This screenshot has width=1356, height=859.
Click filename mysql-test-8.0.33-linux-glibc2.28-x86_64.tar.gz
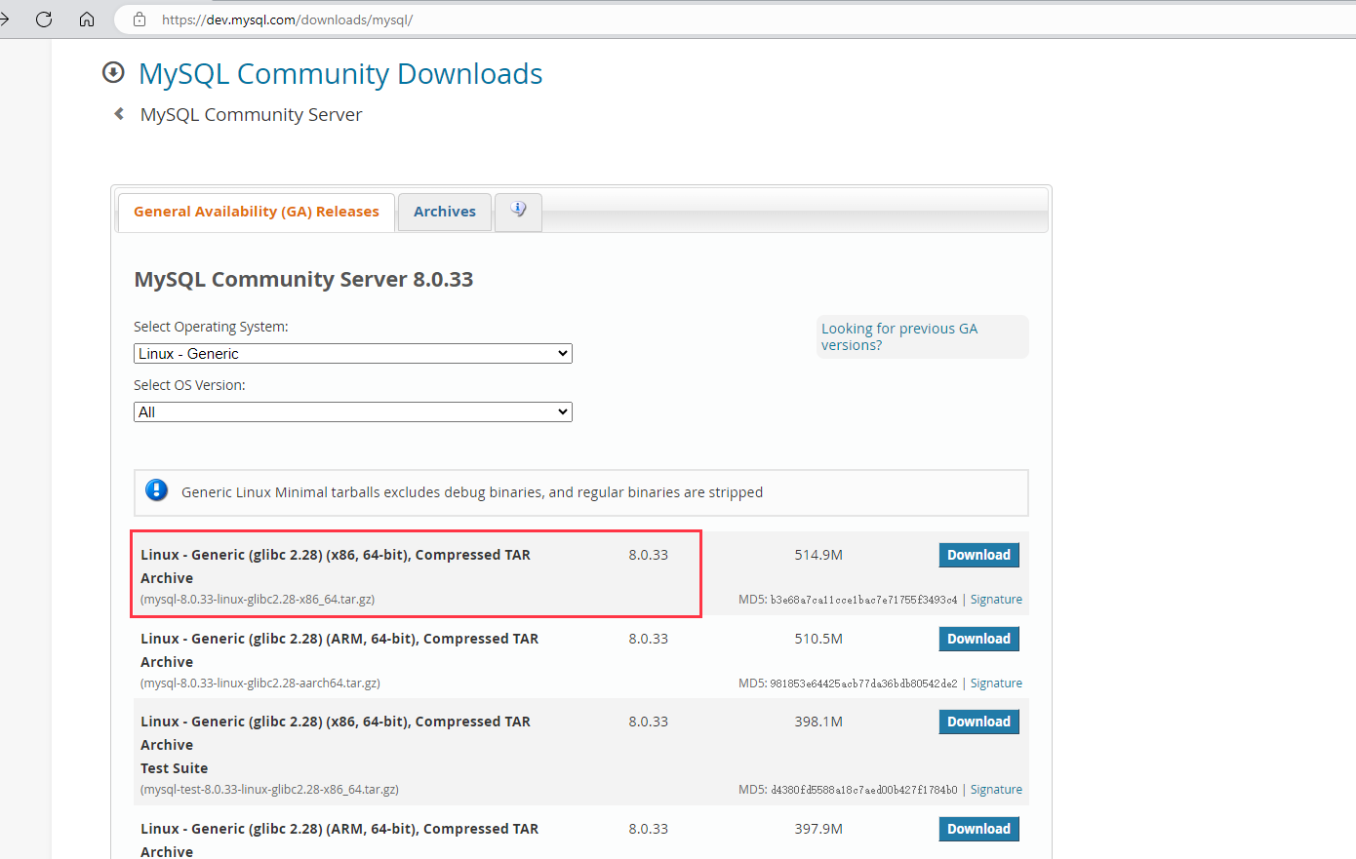click(269, 790)
